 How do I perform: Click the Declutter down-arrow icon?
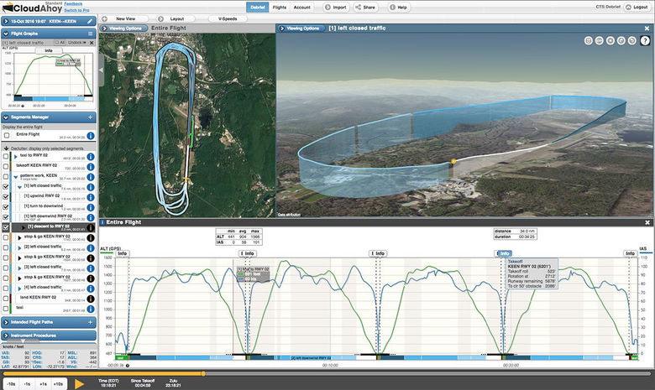tap(6, 148)
